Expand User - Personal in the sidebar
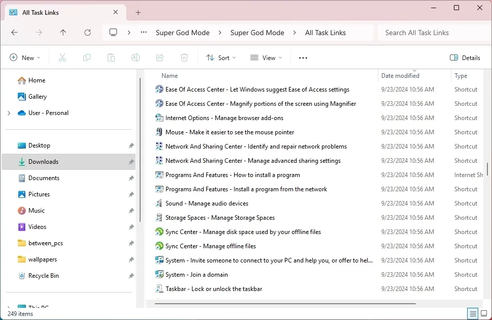 pos(9,112)
